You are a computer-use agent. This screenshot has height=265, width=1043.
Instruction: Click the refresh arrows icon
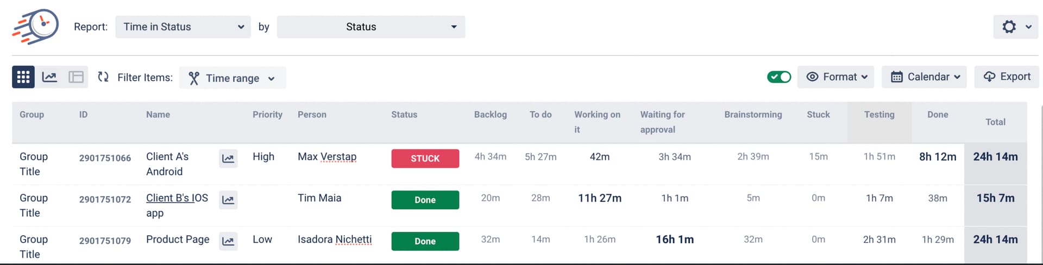(x=103, y=77)
